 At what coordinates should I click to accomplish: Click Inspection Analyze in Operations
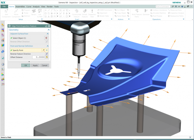click(176, 13)
